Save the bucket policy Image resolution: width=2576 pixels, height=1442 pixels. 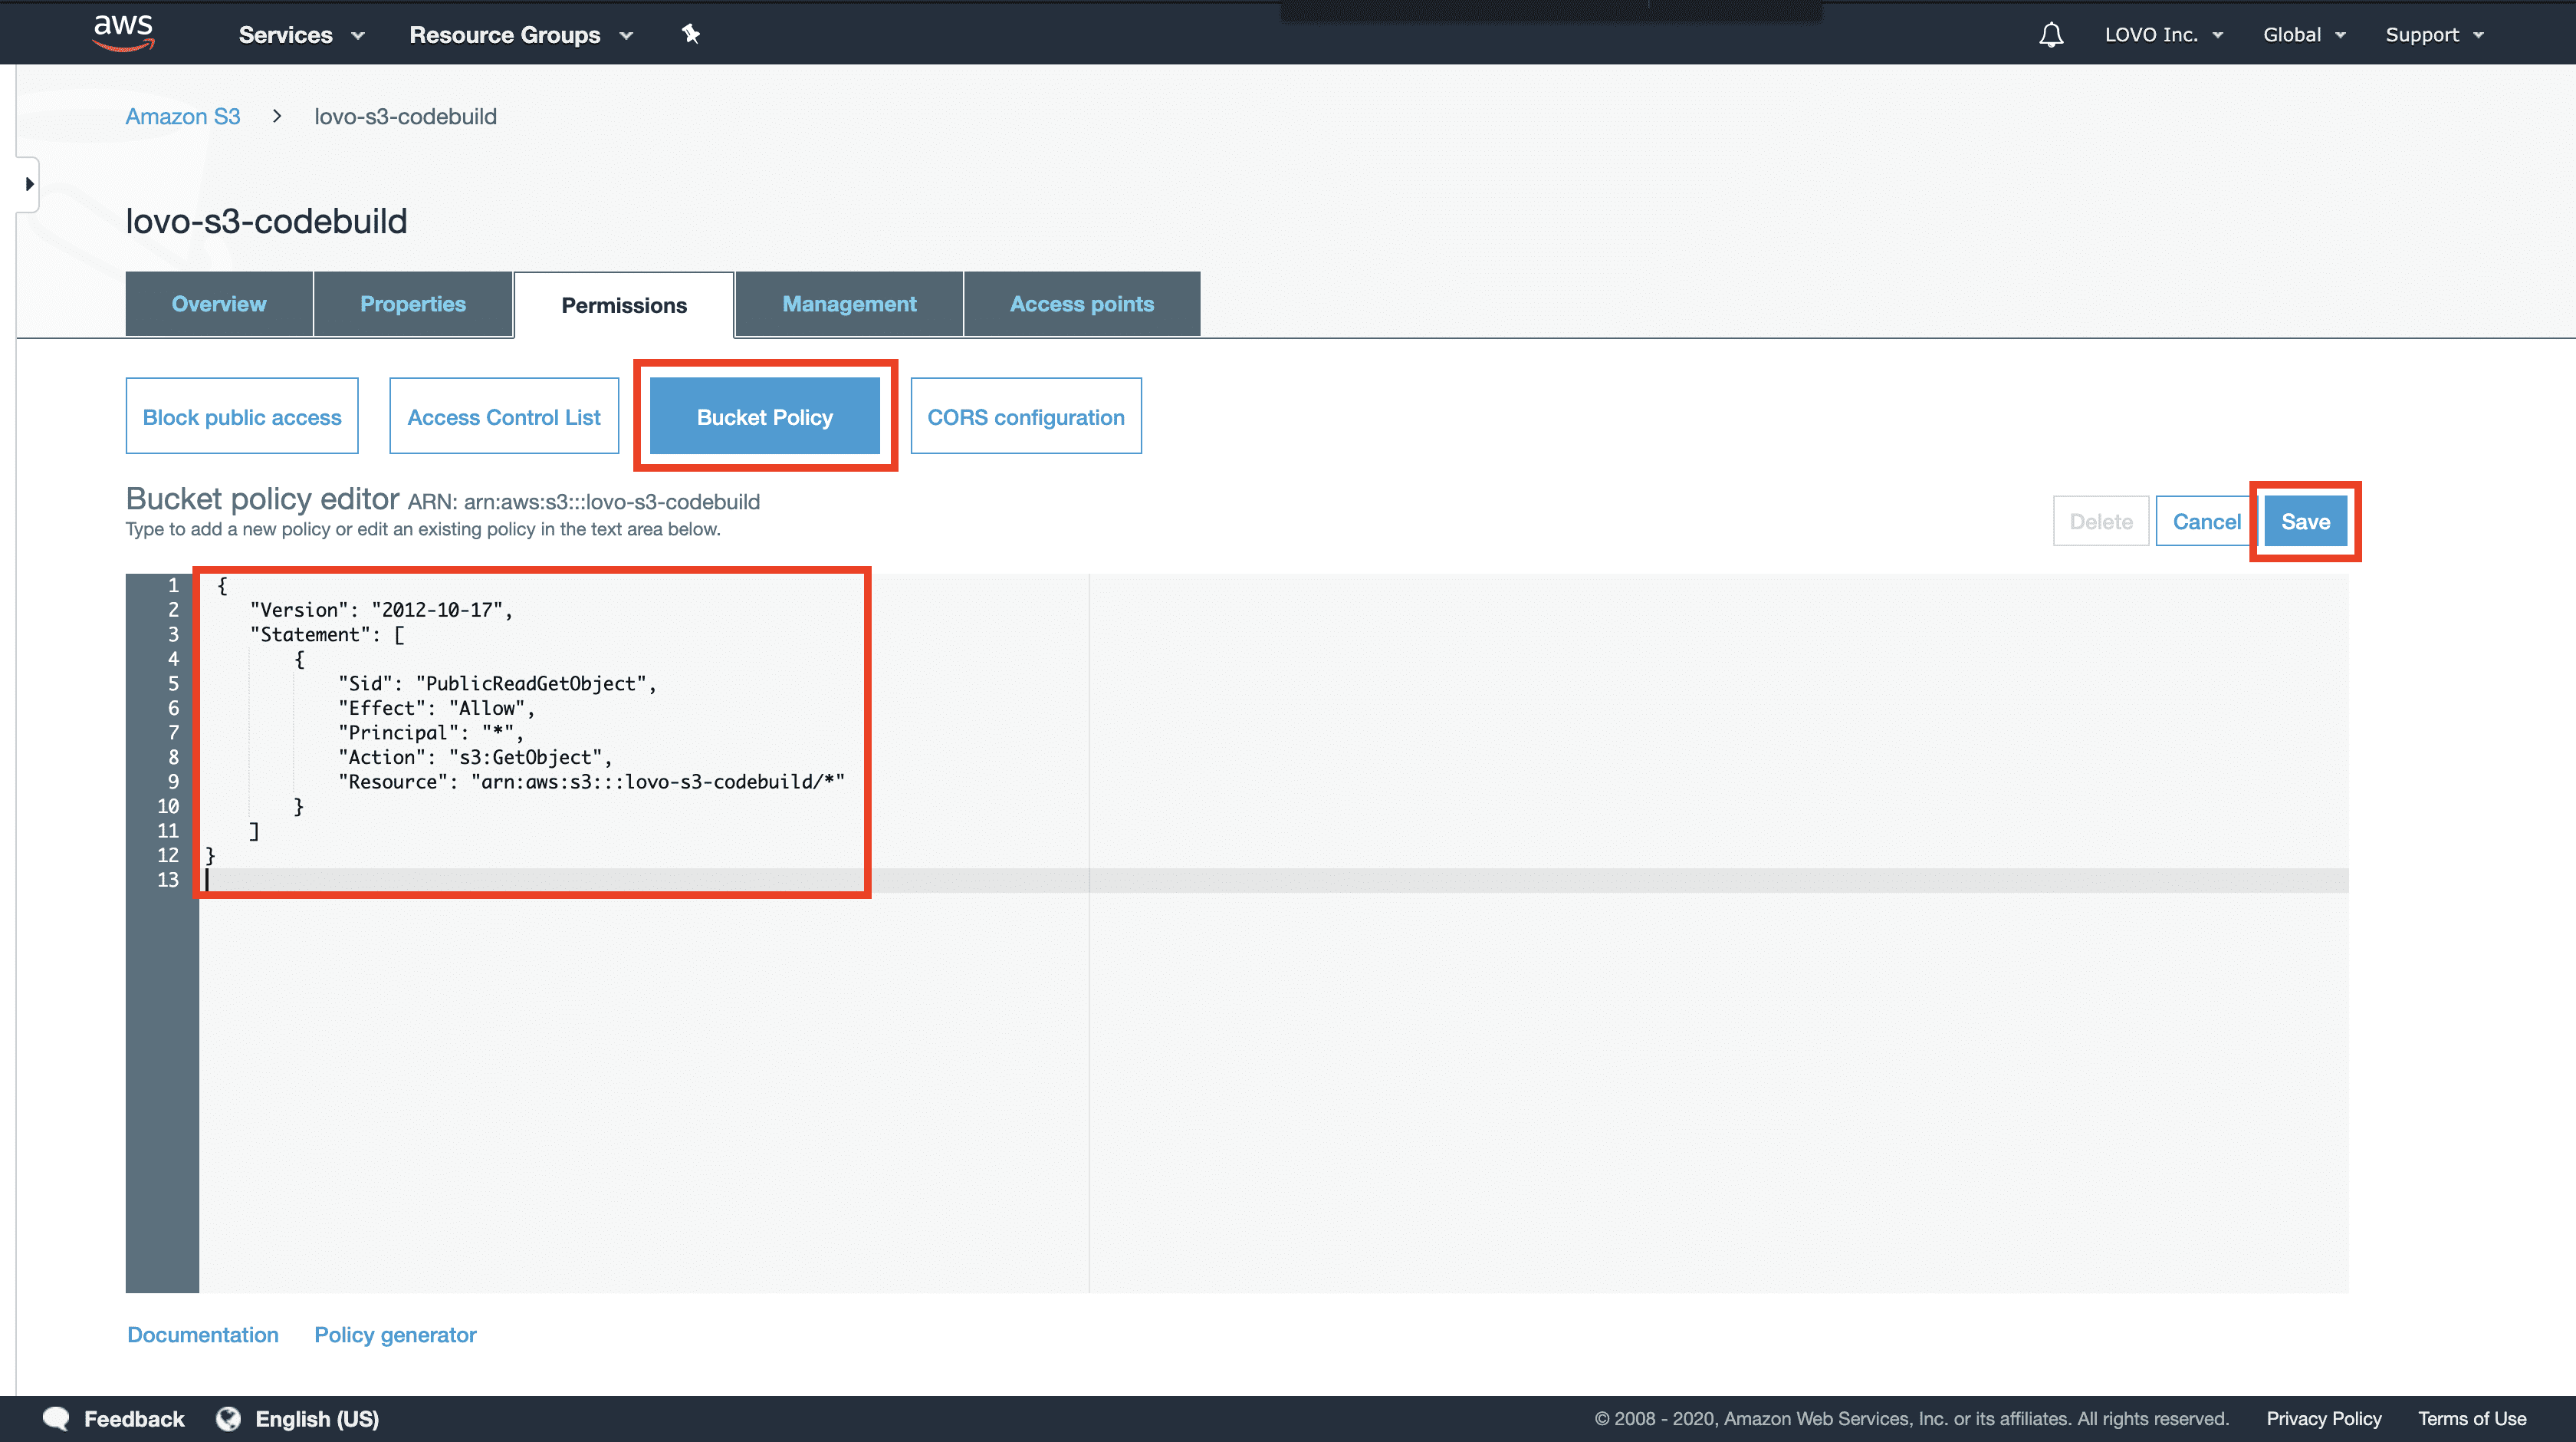click(2305, 522)
